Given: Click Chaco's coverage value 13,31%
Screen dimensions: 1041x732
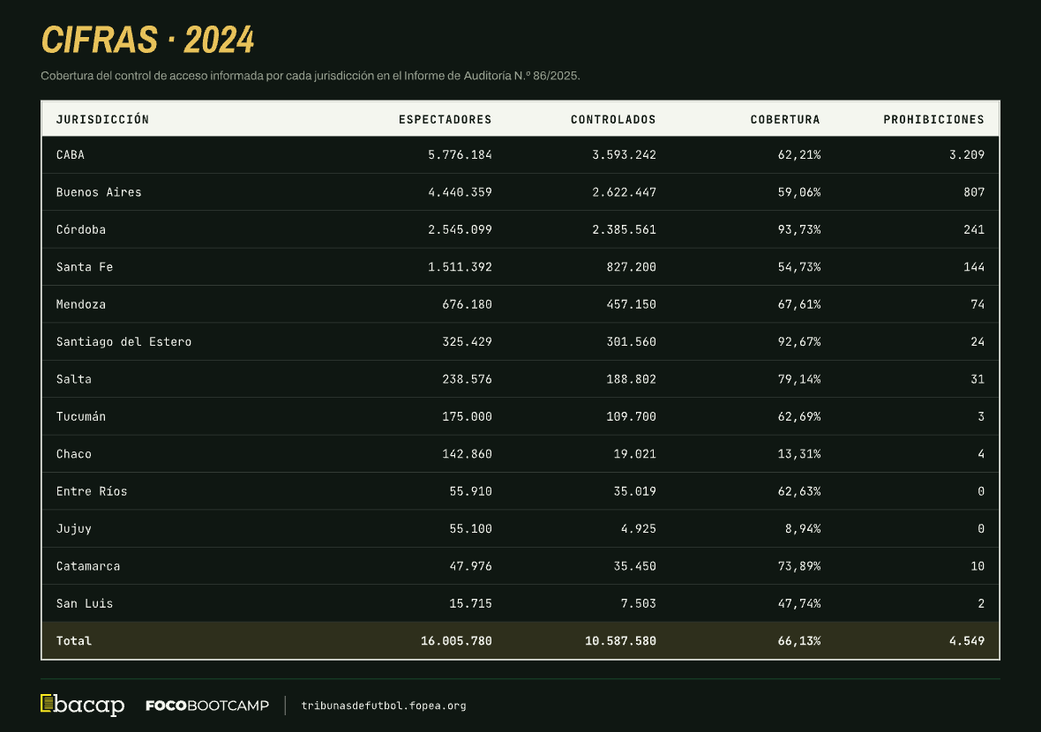Looking at the screenshot, I should pyautogui.click(x=798, y=454).
